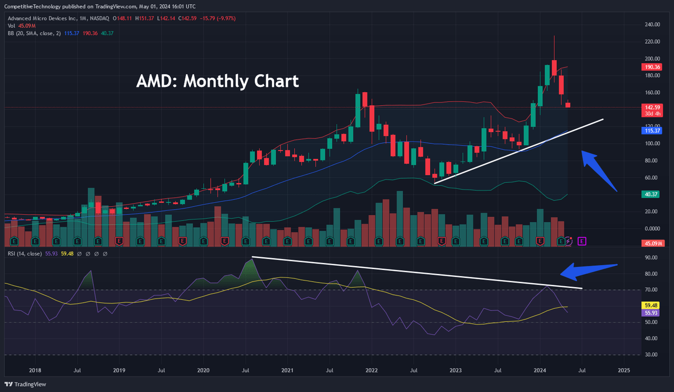Viewport: 674px width, 392px height.
Task: Click the yellow 59.48 RSI axis label
Action: [x=651, y=305]
